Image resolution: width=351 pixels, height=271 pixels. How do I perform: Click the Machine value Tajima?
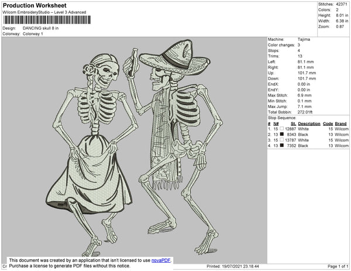(x=304, y=39)
